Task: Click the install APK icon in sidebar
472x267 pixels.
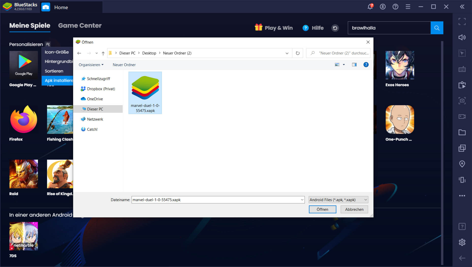Action: (462, 85)
